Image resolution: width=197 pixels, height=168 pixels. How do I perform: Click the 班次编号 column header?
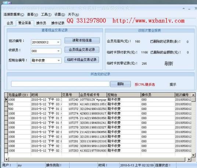click(183, 95)
